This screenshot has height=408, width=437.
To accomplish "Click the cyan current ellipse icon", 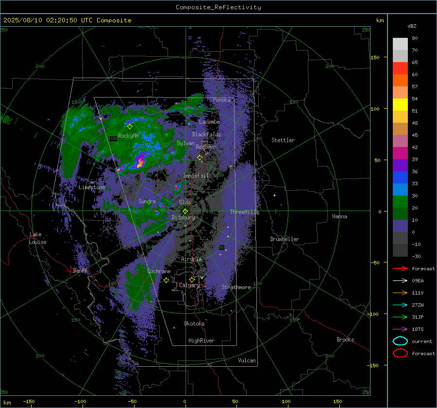I will click(400, 341).
